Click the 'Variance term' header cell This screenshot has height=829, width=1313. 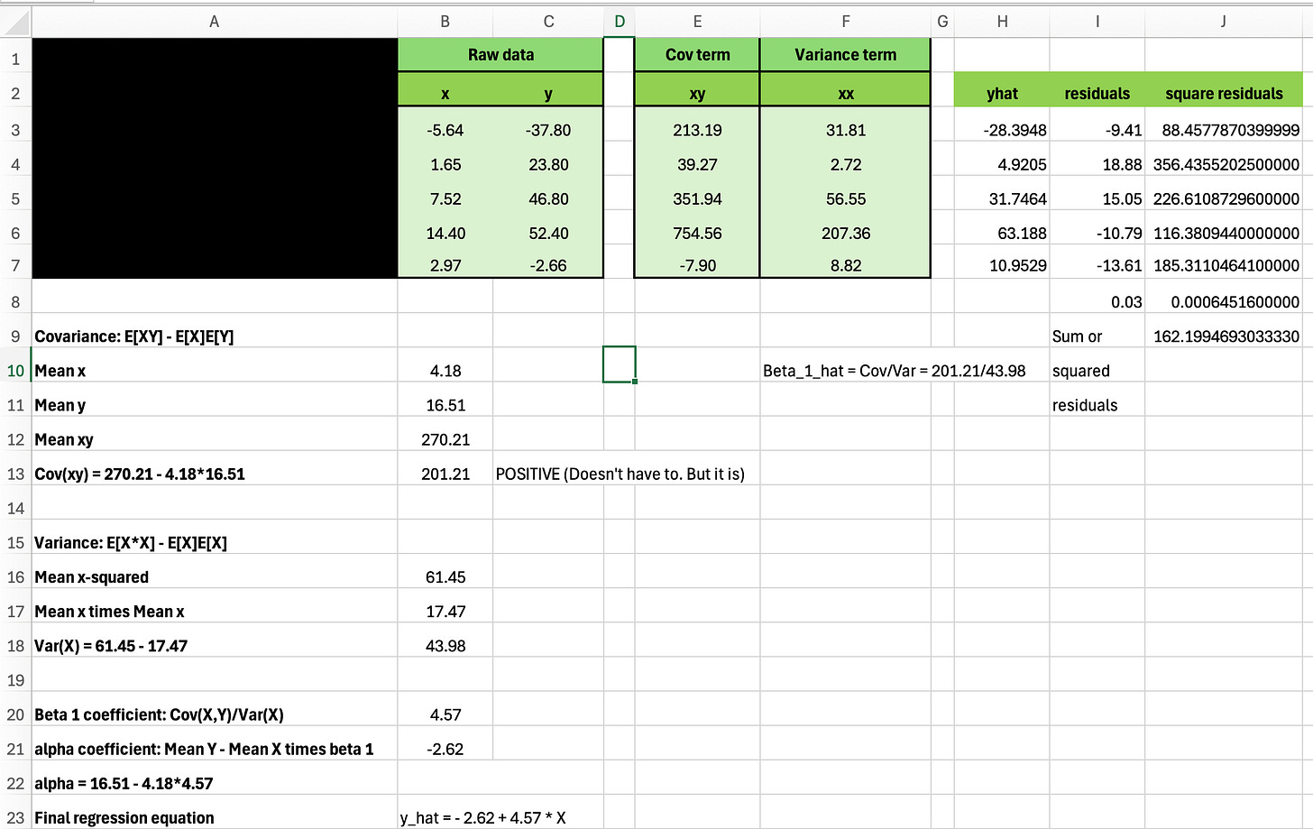(x=845, y=55)
